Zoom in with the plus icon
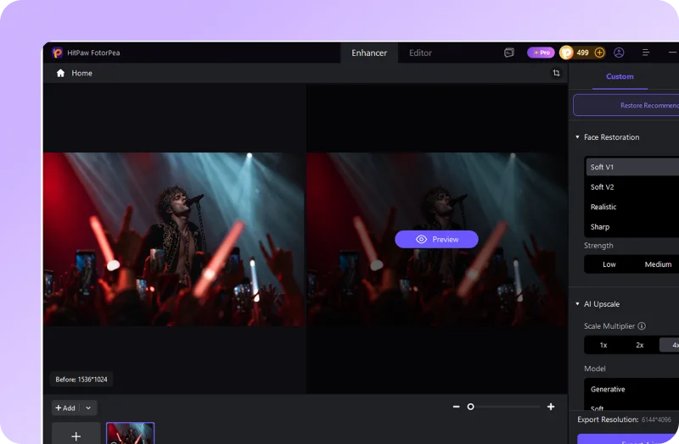 tap(551, 407)
